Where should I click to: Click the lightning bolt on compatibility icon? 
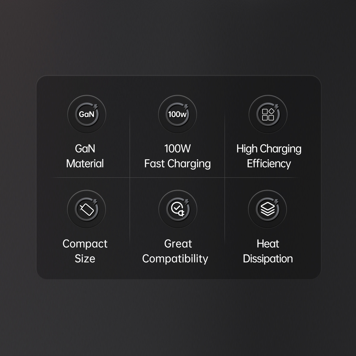tap(186, 201)
